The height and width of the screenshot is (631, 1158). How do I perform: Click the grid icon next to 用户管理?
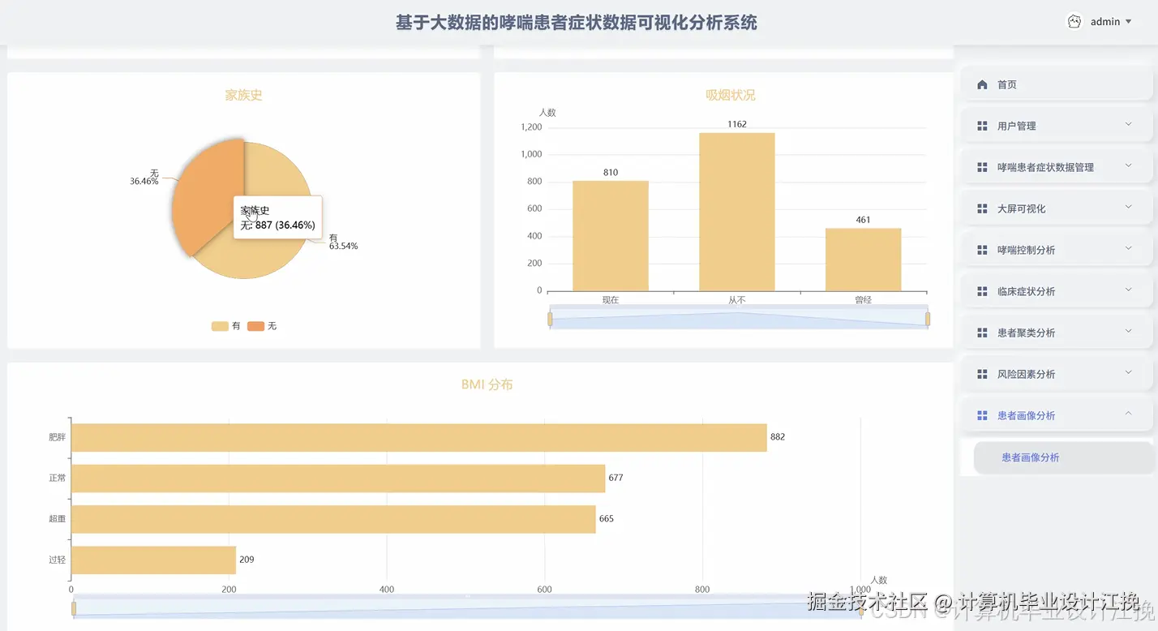coord(982,126)
